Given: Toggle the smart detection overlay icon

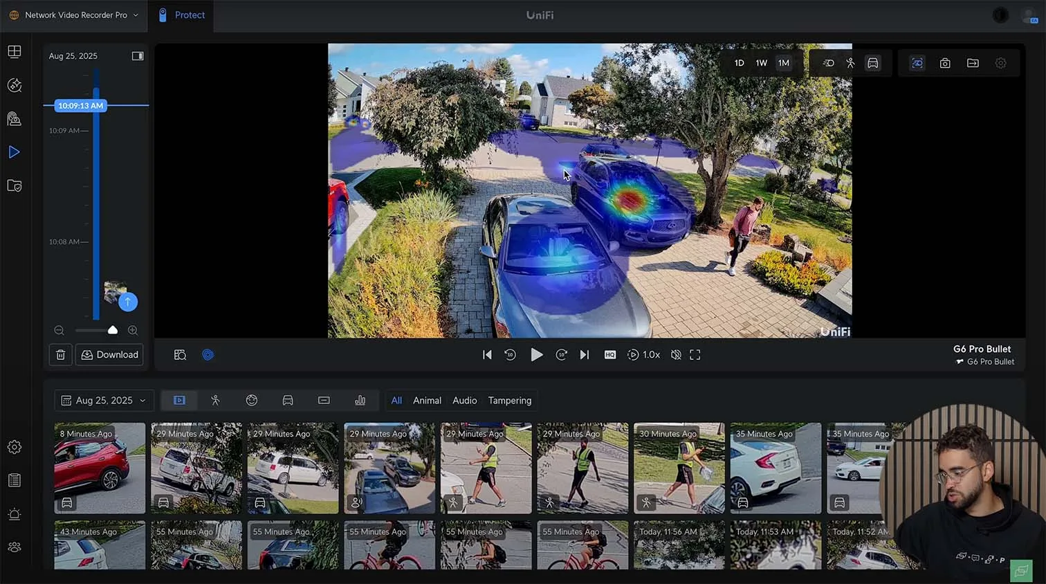Looking at the screenshot, I should click(x=917, y=63).
